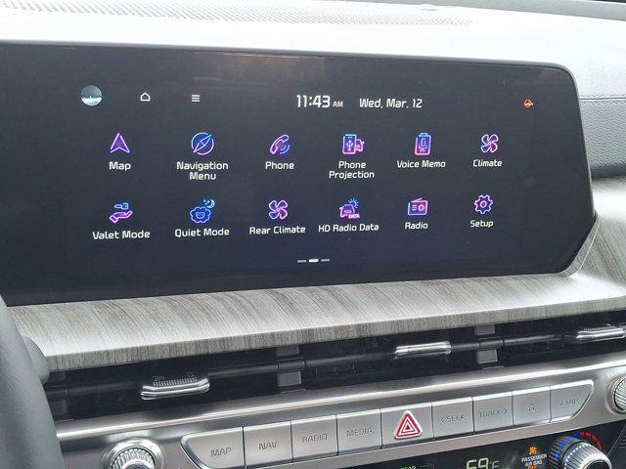Tap the Wed, Mar. 12 date
Screen dimensions: 626x469
[x=390, y=104]
